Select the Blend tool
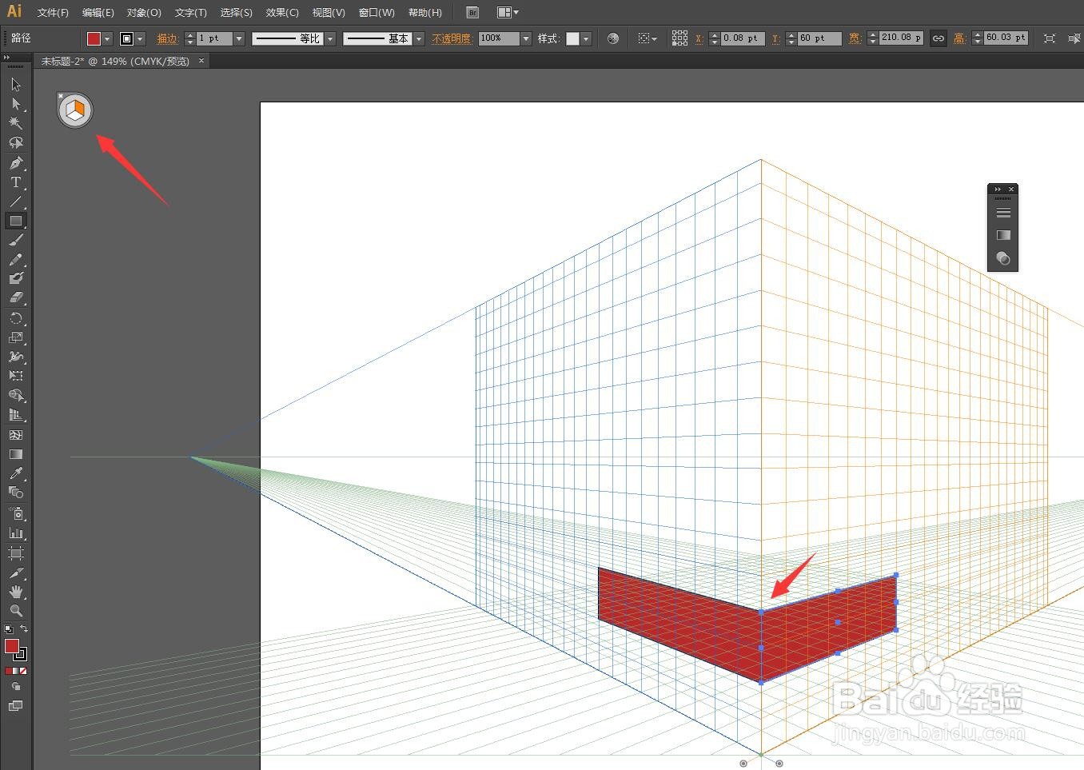 tap(16, 493)
